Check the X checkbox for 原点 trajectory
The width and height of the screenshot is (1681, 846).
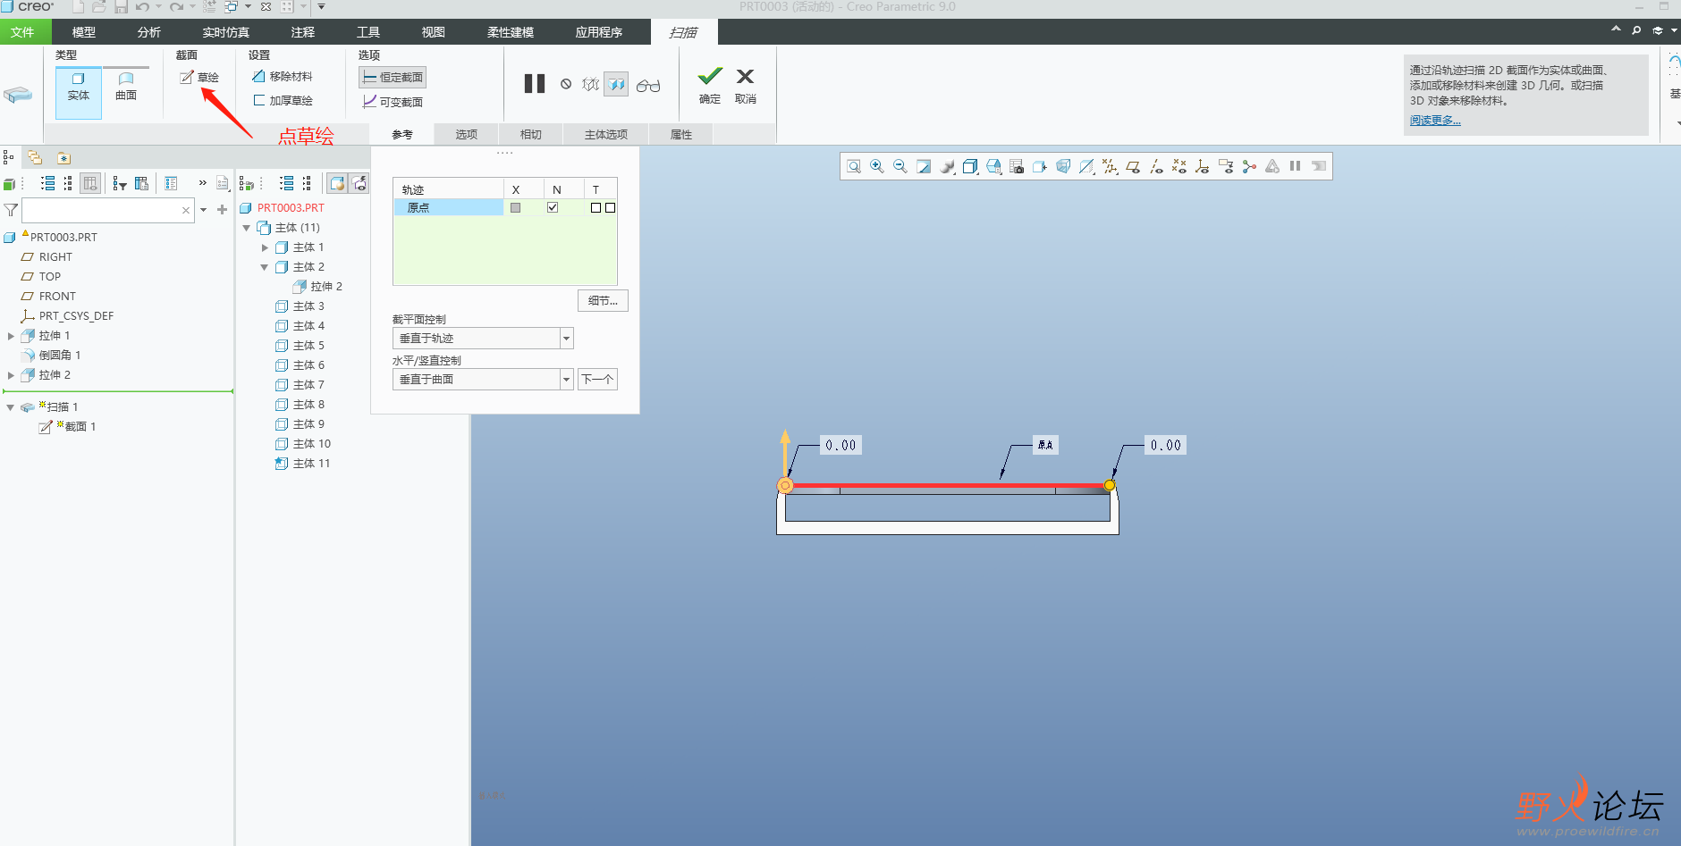pos(515,207)
